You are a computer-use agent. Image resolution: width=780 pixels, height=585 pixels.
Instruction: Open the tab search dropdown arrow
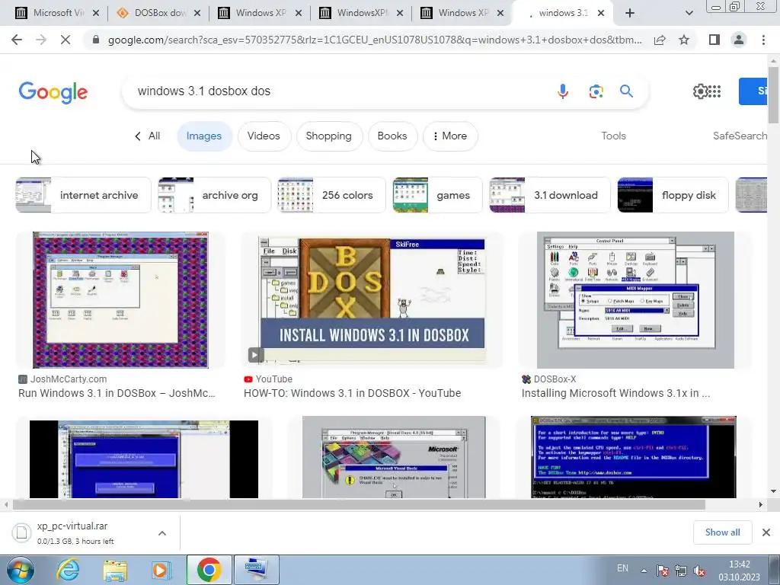pyautogui.click(x=689, y=13)
